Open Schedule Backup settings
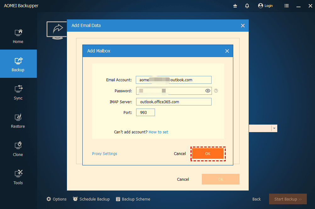 coord(91,199)
